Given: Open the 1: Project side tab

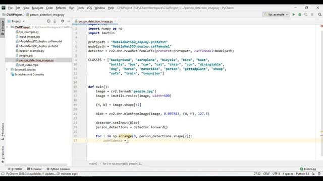Looking at the screenshot, I should pos(3,28).
